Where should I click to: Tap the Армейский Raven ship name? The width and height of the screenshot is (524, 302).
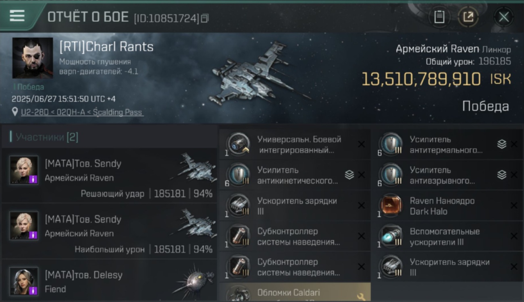[x=437, y=49]
